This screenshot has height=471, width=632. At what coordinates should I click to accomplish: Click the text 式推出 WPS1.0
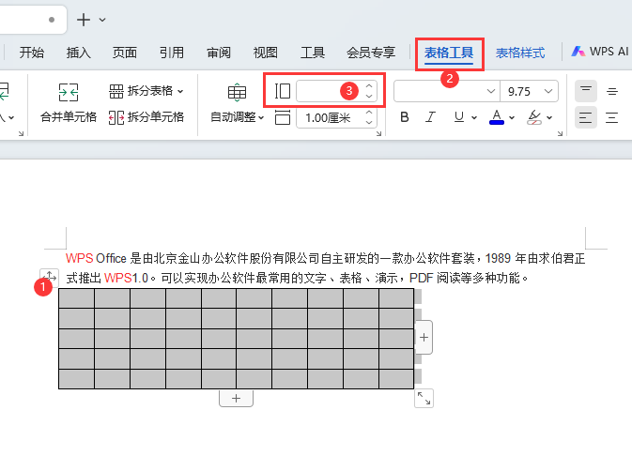click(107, 278)
